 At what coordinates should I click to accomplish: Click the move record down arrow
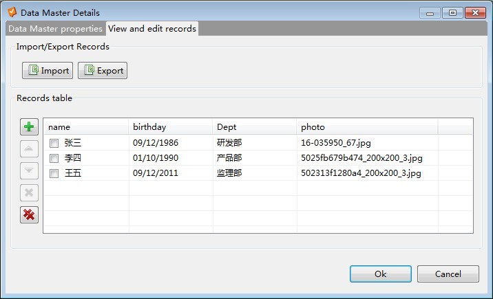click(x=29, y=171)
